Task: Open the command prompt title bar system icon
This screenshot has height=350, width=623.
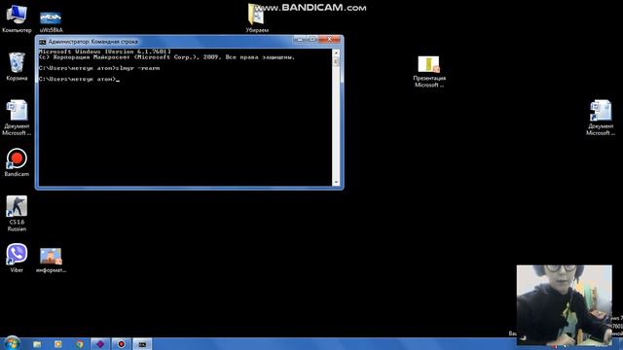Action: (x=43, y=42)
